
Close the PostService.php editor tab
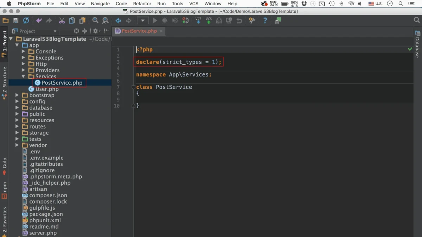click(161, 31)
